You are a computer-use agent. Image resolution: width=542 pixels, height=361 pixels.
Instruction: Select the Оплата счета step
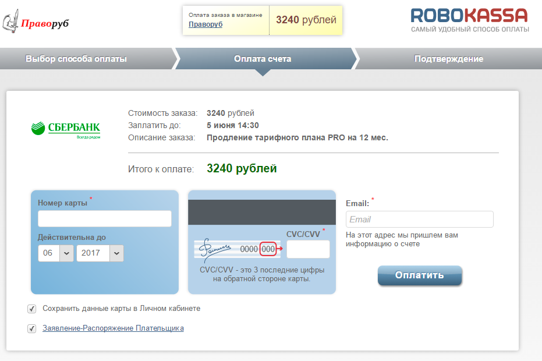coord(263,59)
